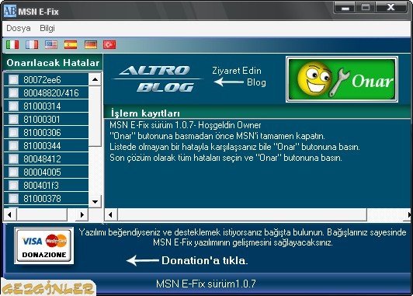
Task: Click the green Onar repair button
Action: coord(342,79)
